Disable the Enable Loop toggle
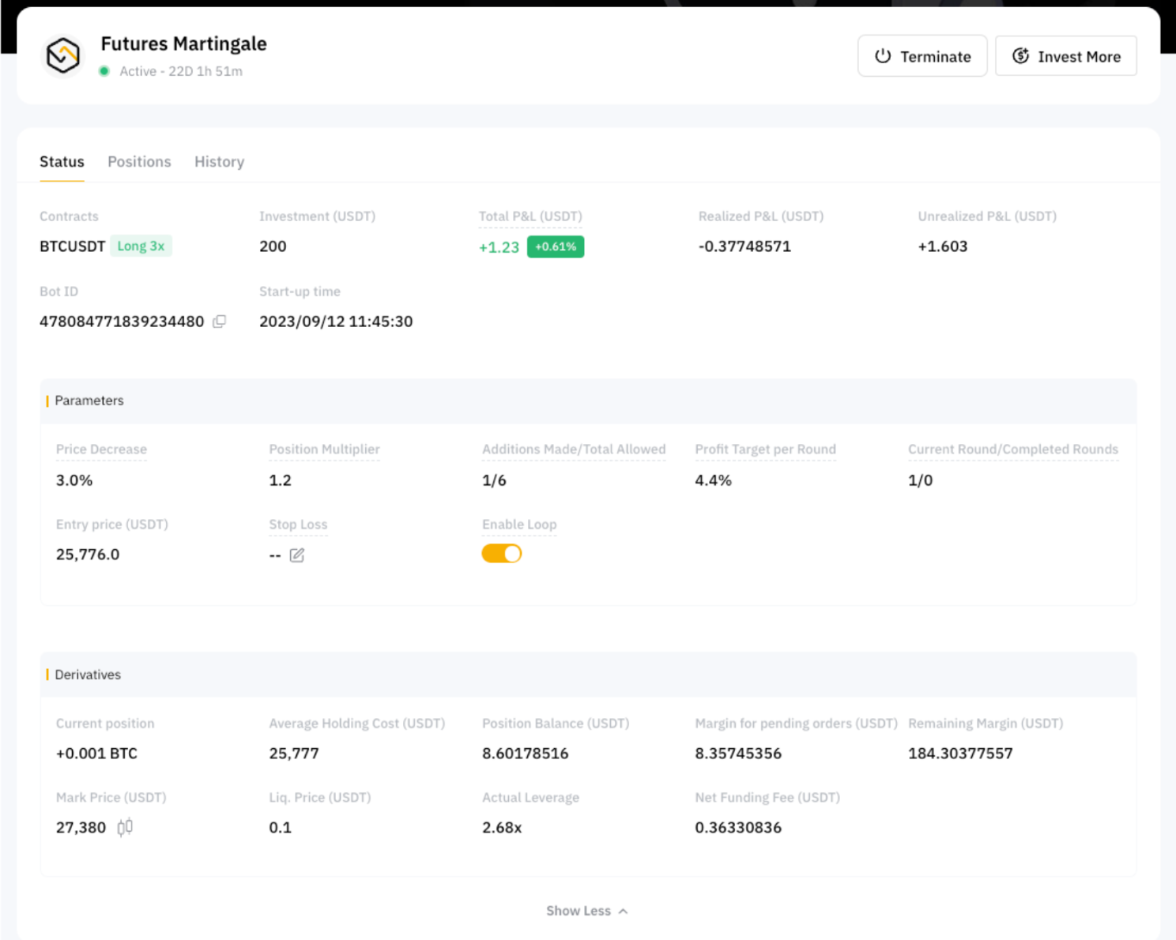Viewport: 1176px width, 940px height. pyautogui.click(x=502, y=554)
